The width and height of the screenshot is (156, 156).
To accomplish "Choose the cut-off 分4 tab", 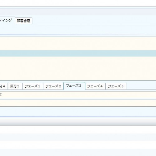I will pos(4,86).
